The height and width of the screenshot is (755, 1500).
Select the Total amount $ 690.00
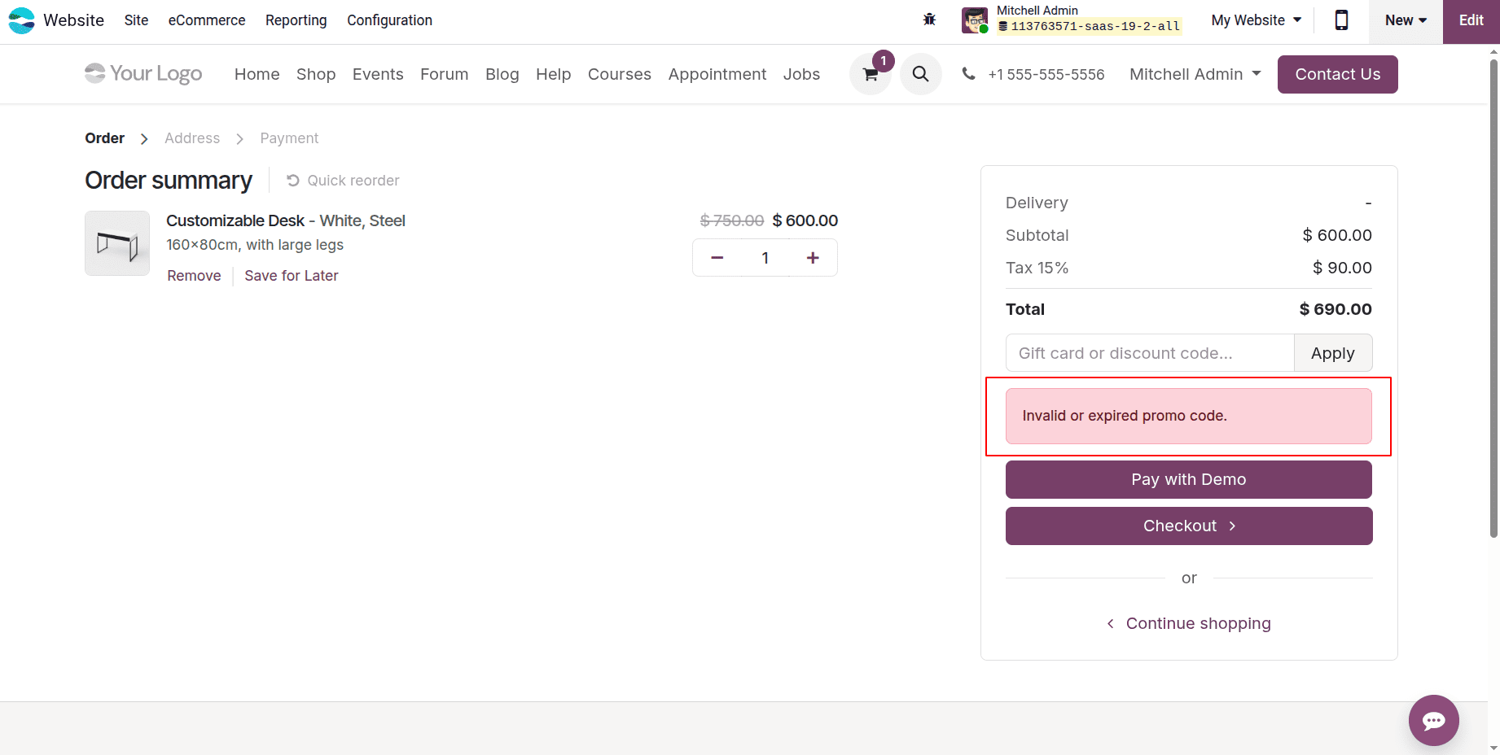(x=1335, y=309)
